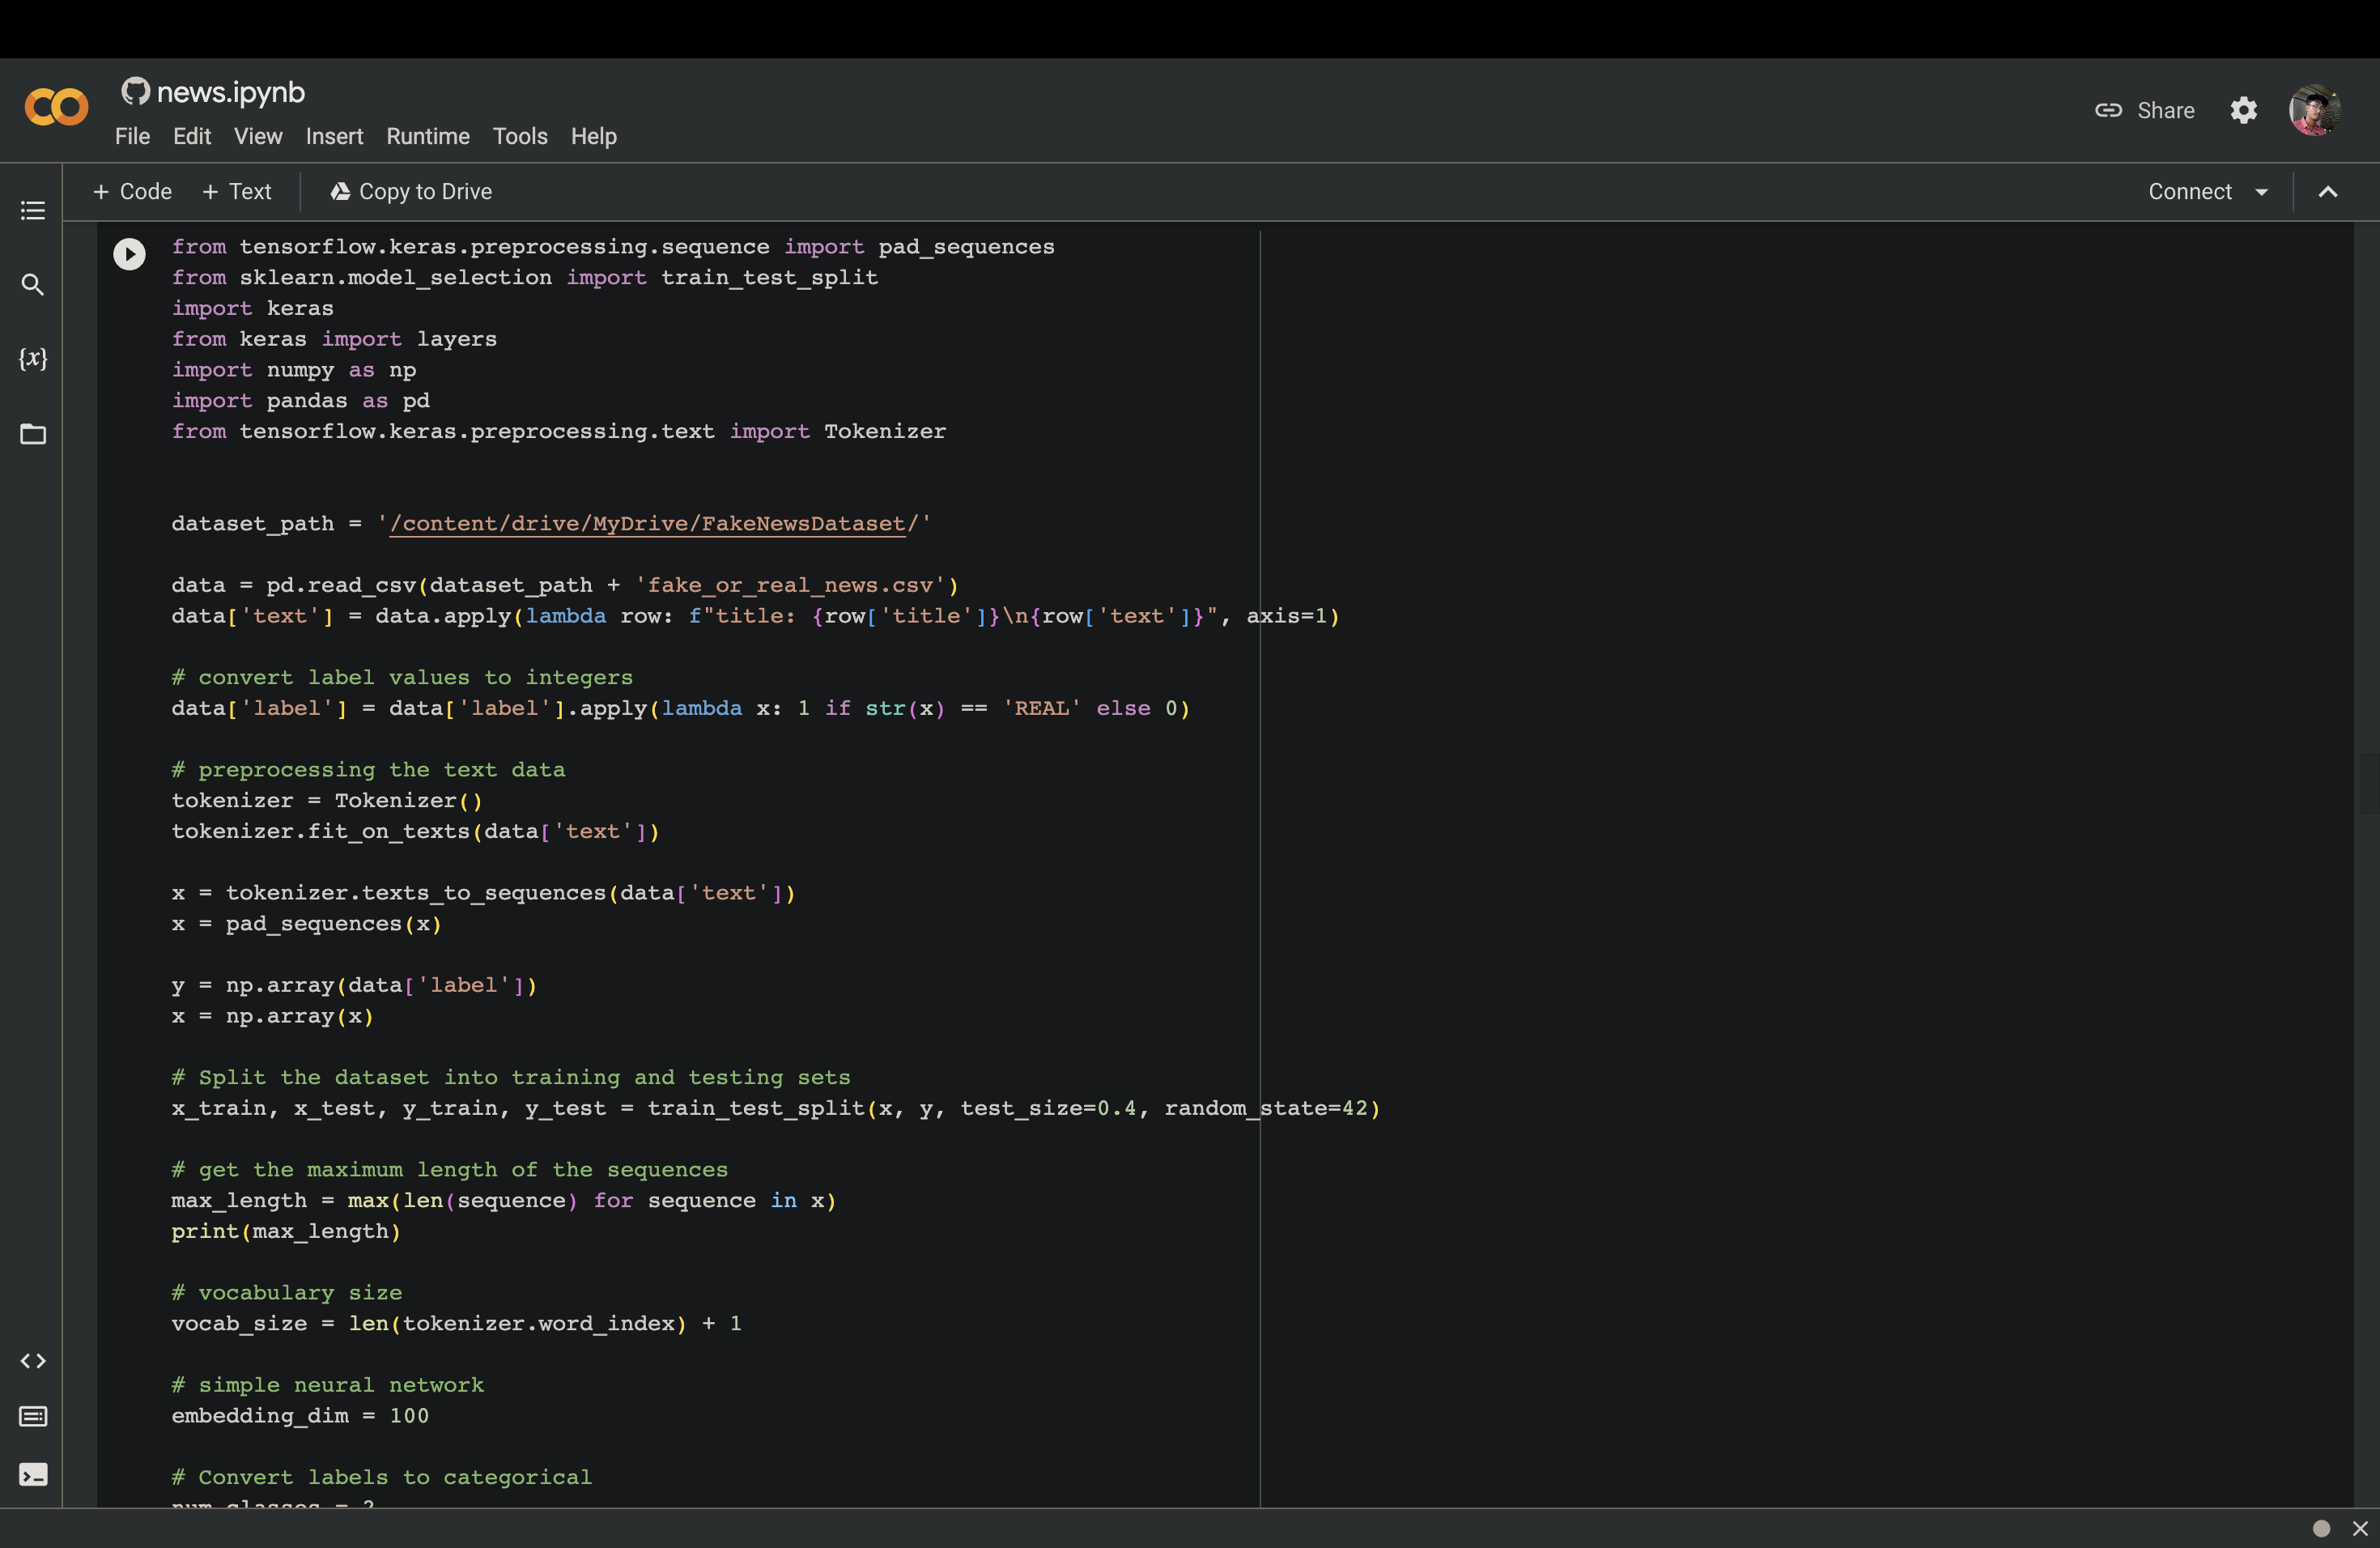Show the variables inspector
Image resolution: width=2380 pixels, height=1548 pixels.
[x=33, y=359]
